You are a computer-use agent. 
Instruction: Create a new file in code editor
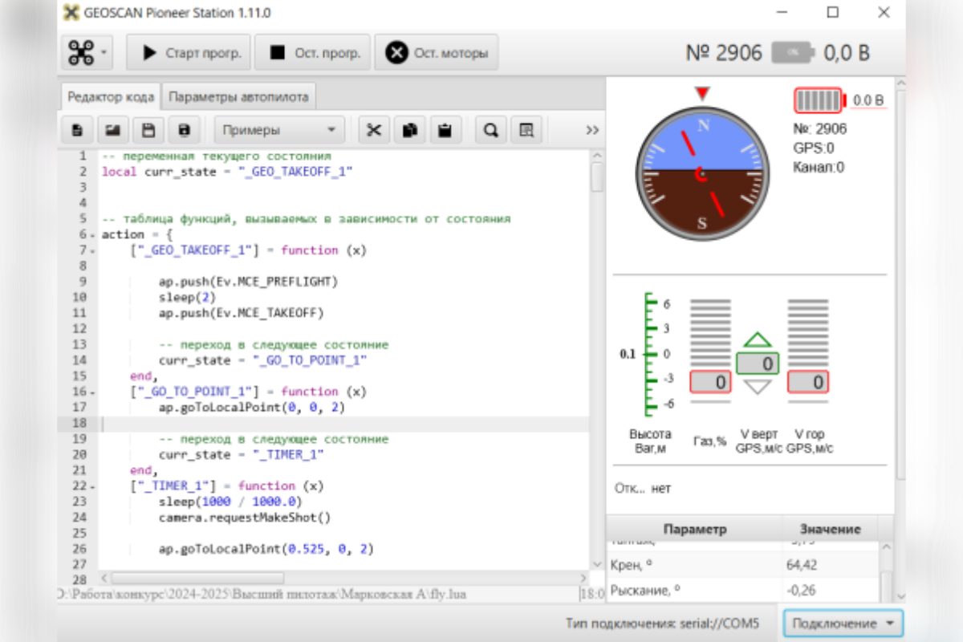pyautogui.click(x=77, y=130)
